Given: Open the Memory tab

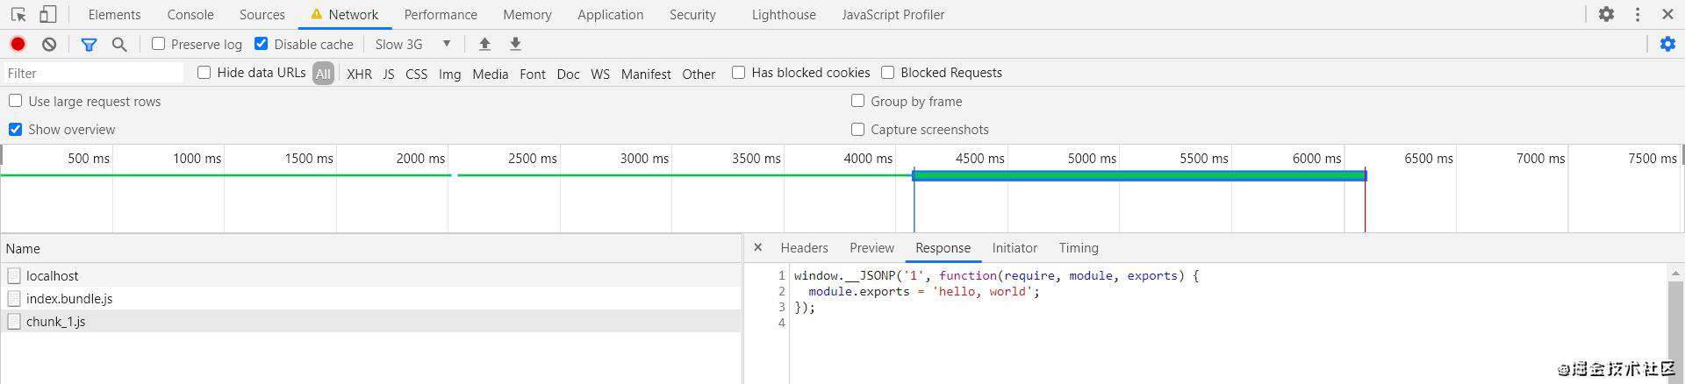Looking at the screenshot, I should click(527, 15).
